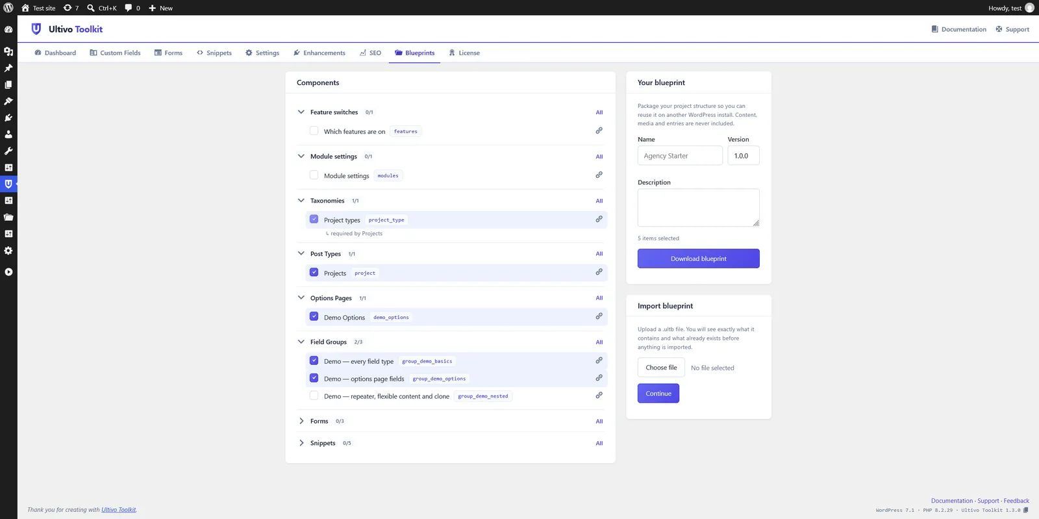Image resolution: width=1039 pixels, height=519 pixels.
Task: Click the link icon for Projects row
Action: (x=599, y=272)
